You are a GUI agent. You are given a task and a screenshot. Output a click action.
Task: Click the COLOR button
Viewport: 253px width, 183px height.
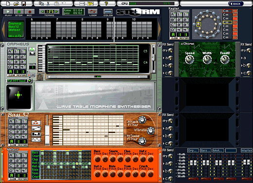coord(108,12)
